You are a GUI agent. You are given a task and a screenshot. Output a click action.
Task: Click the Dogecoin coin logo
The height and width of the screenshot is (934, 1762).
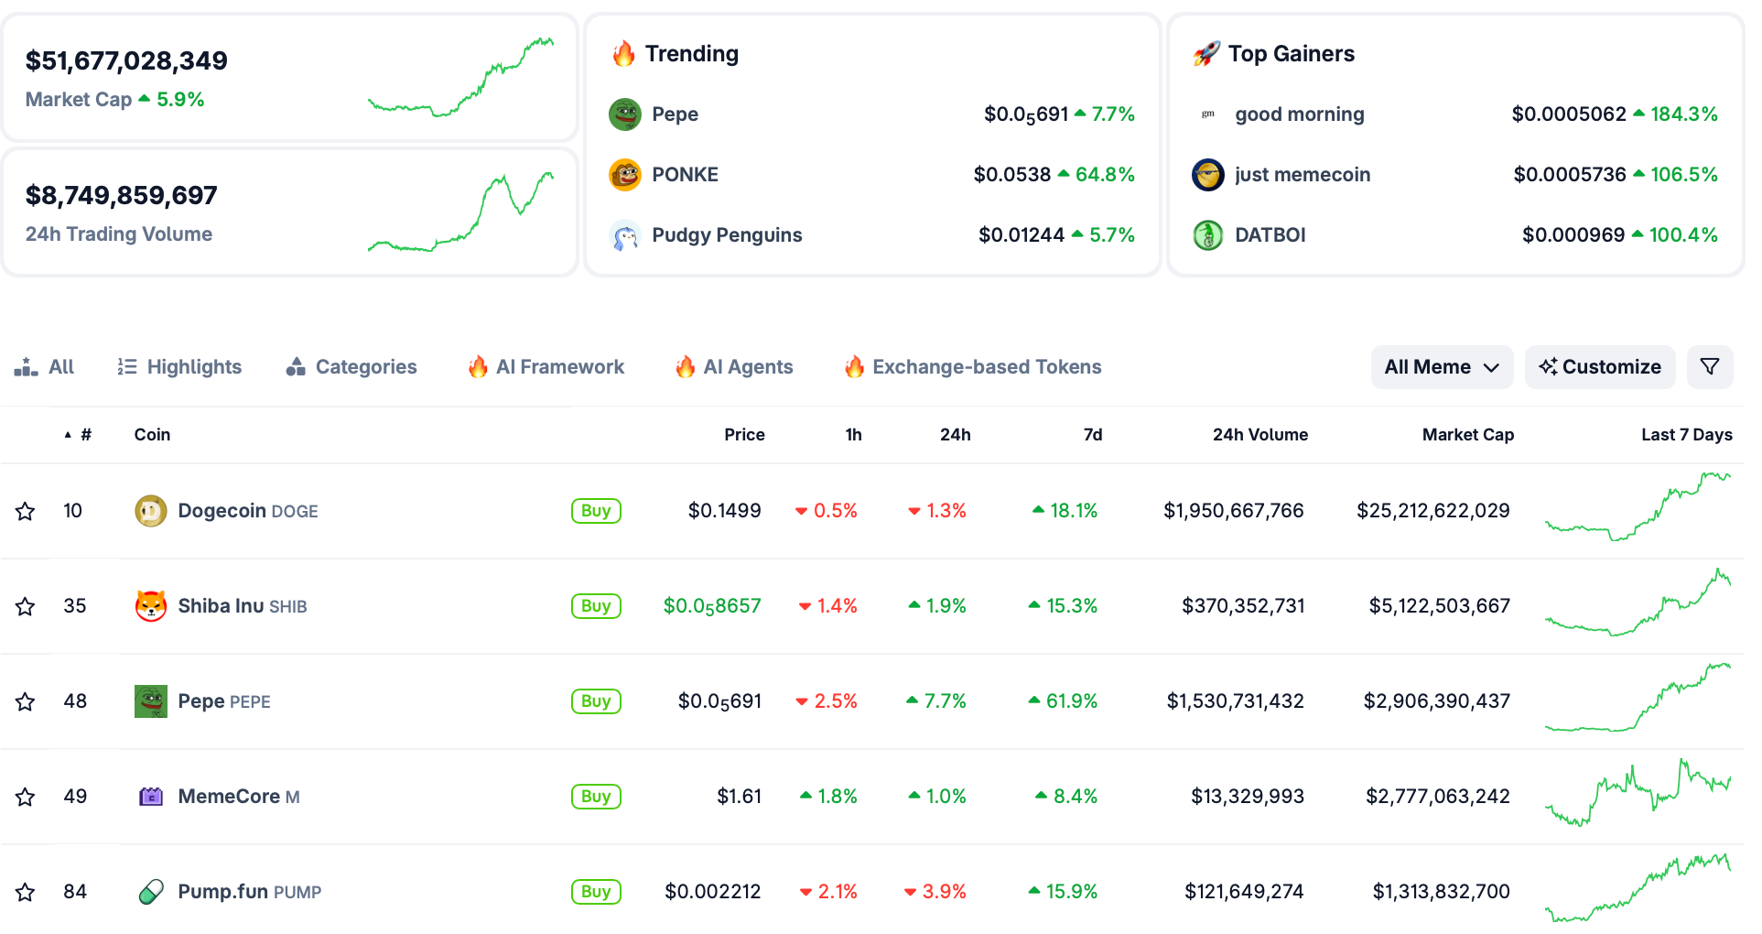pos(151,511)
